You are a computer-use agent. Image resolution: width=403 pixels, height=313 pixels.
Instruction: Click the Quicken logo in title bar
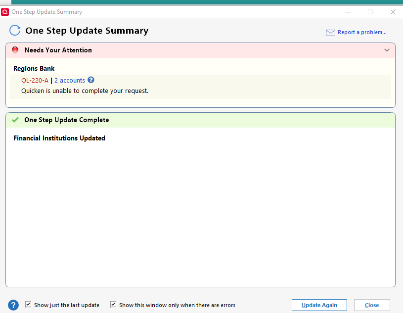tap(5, 12)
